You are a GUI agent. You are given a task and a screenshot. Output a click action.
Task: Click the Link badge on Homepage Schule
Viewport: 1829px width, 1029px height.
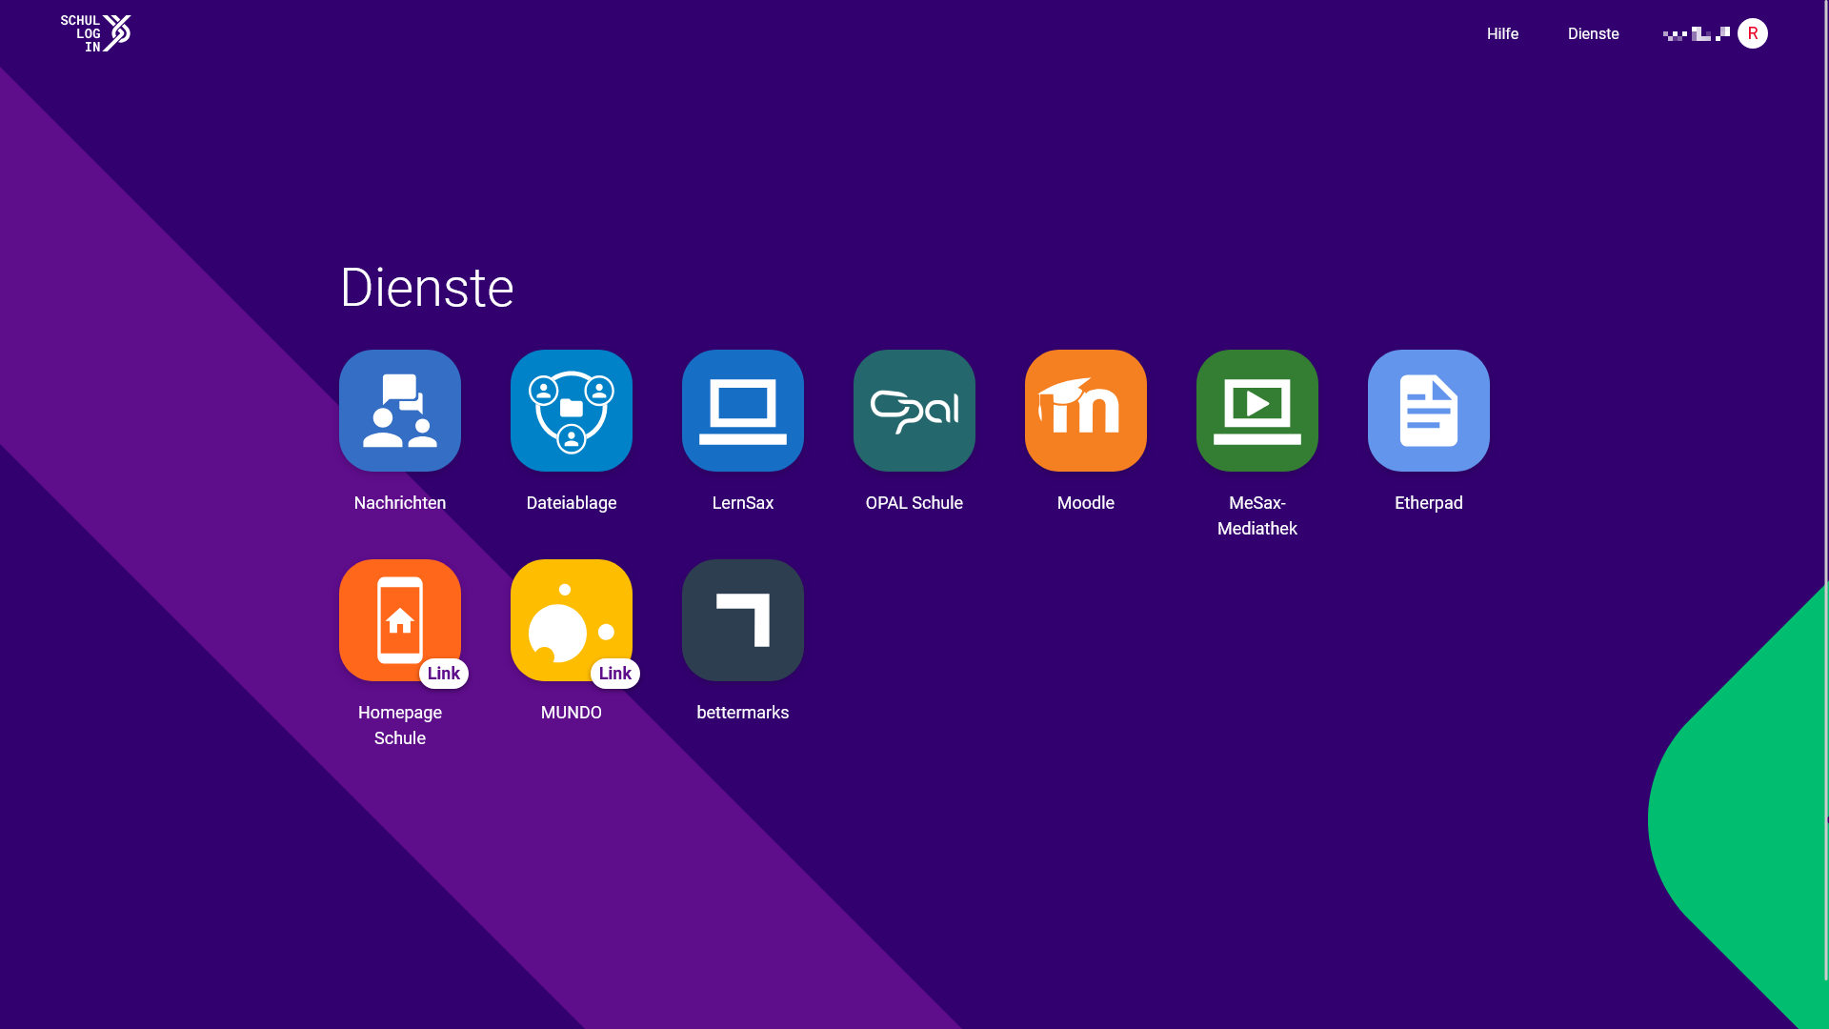point(444,674)
